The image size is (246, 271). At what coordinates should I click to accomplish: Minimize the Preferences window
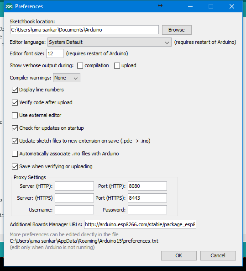pyautogui.click(x=190, y=6)
